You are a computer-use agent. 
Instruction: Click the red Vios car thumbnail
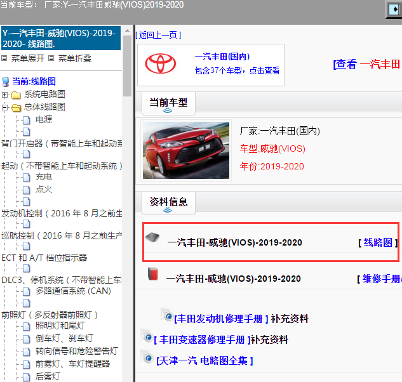(186, 150)
